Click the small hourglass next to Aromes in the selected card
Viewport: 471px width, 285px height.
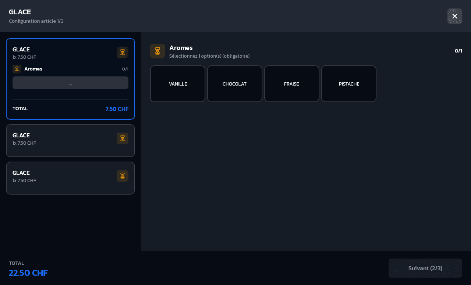click(x=17, y=69)
